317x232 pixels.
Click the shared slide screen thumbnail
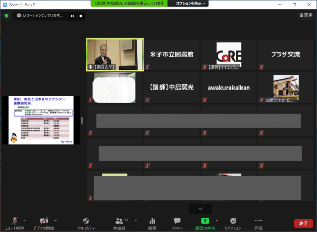click(x=41, y=120)
